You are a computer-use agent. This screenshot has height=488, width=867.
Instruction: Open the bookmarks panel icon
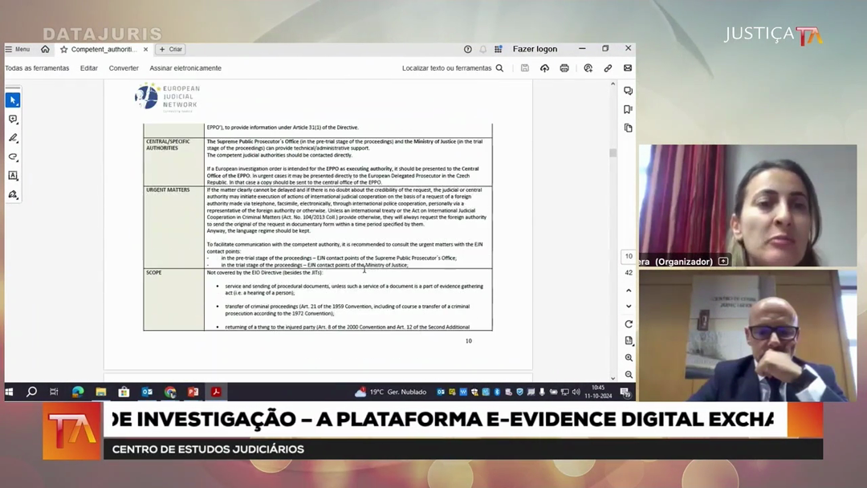point(628,109)
